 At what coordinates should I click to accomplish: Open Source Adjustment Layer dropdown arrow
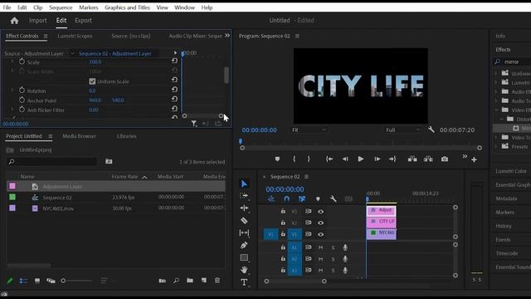72,53
